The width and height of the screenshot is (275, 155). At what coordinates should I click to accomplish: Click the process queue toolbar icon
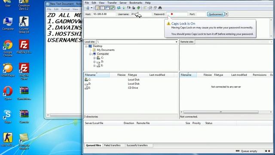pyautogui.click(x=124, y=8)
